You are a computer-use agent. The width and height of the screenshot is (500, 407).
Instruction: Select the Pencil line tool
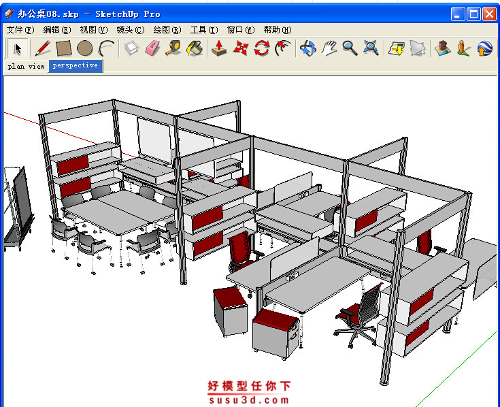43,48
